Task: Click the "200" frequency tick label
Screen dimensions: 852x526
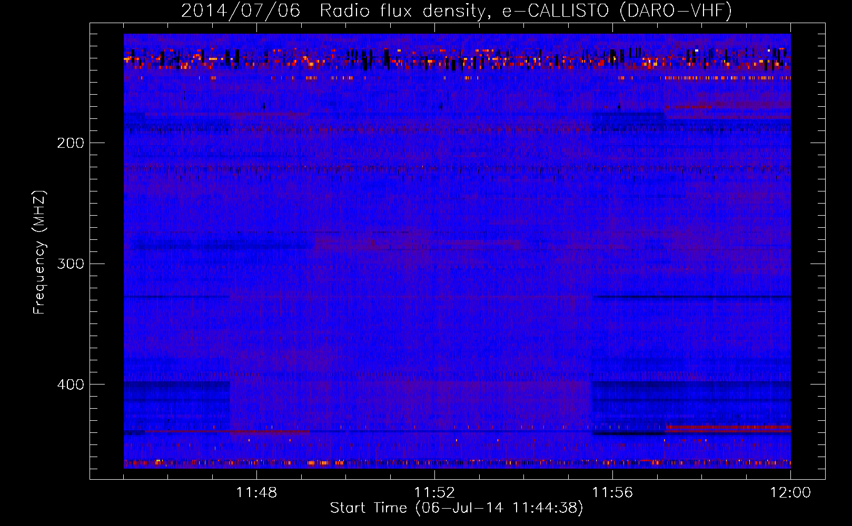Action: (x=71, y=143)
